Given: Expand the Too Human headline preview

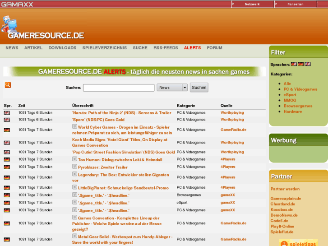Looking at the screenshot, I should tap(74, 159).
